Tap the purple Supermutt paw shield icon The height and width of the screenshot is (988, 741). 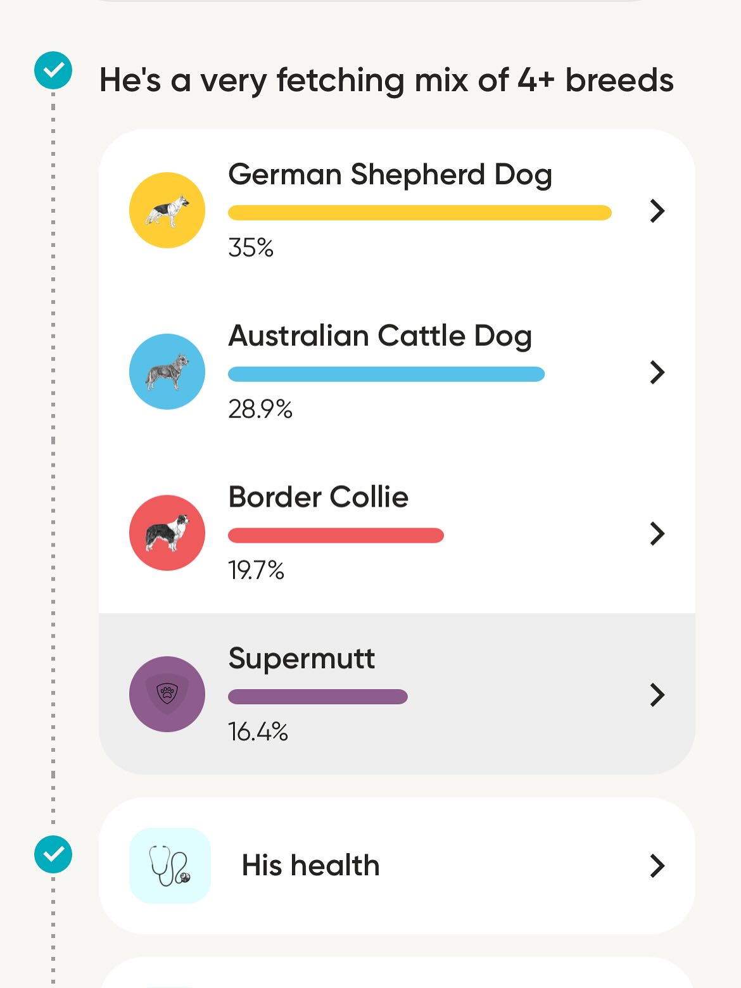(x=167, y=694)
